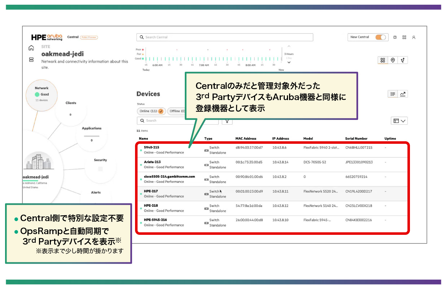The height and width of the screenshot is (289, 445).
Task: Click the switch icon in HPE-218 row
Action: click(x=206, y=208)
